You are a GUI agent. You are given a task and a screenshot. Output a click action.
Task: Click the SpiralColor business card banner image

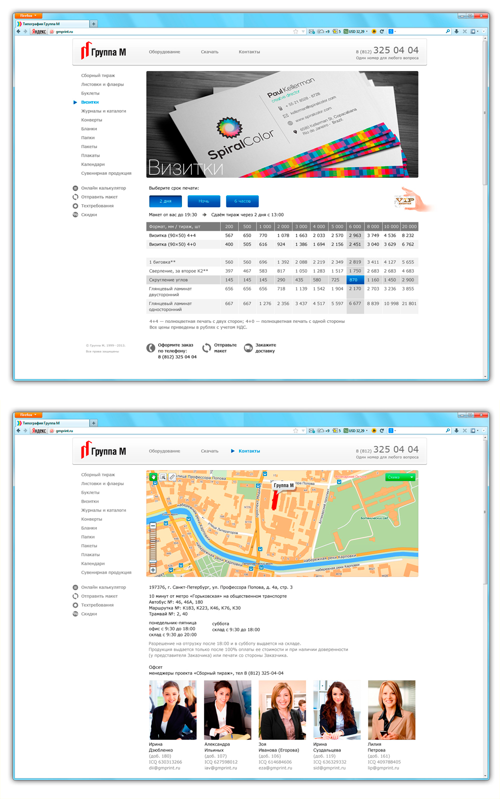click(x=282, y=124)
